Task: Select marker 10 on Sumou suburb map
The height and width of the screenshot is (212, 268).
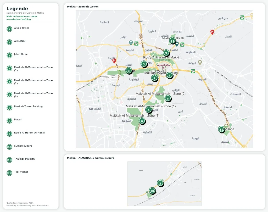Action: click(152, 191)
